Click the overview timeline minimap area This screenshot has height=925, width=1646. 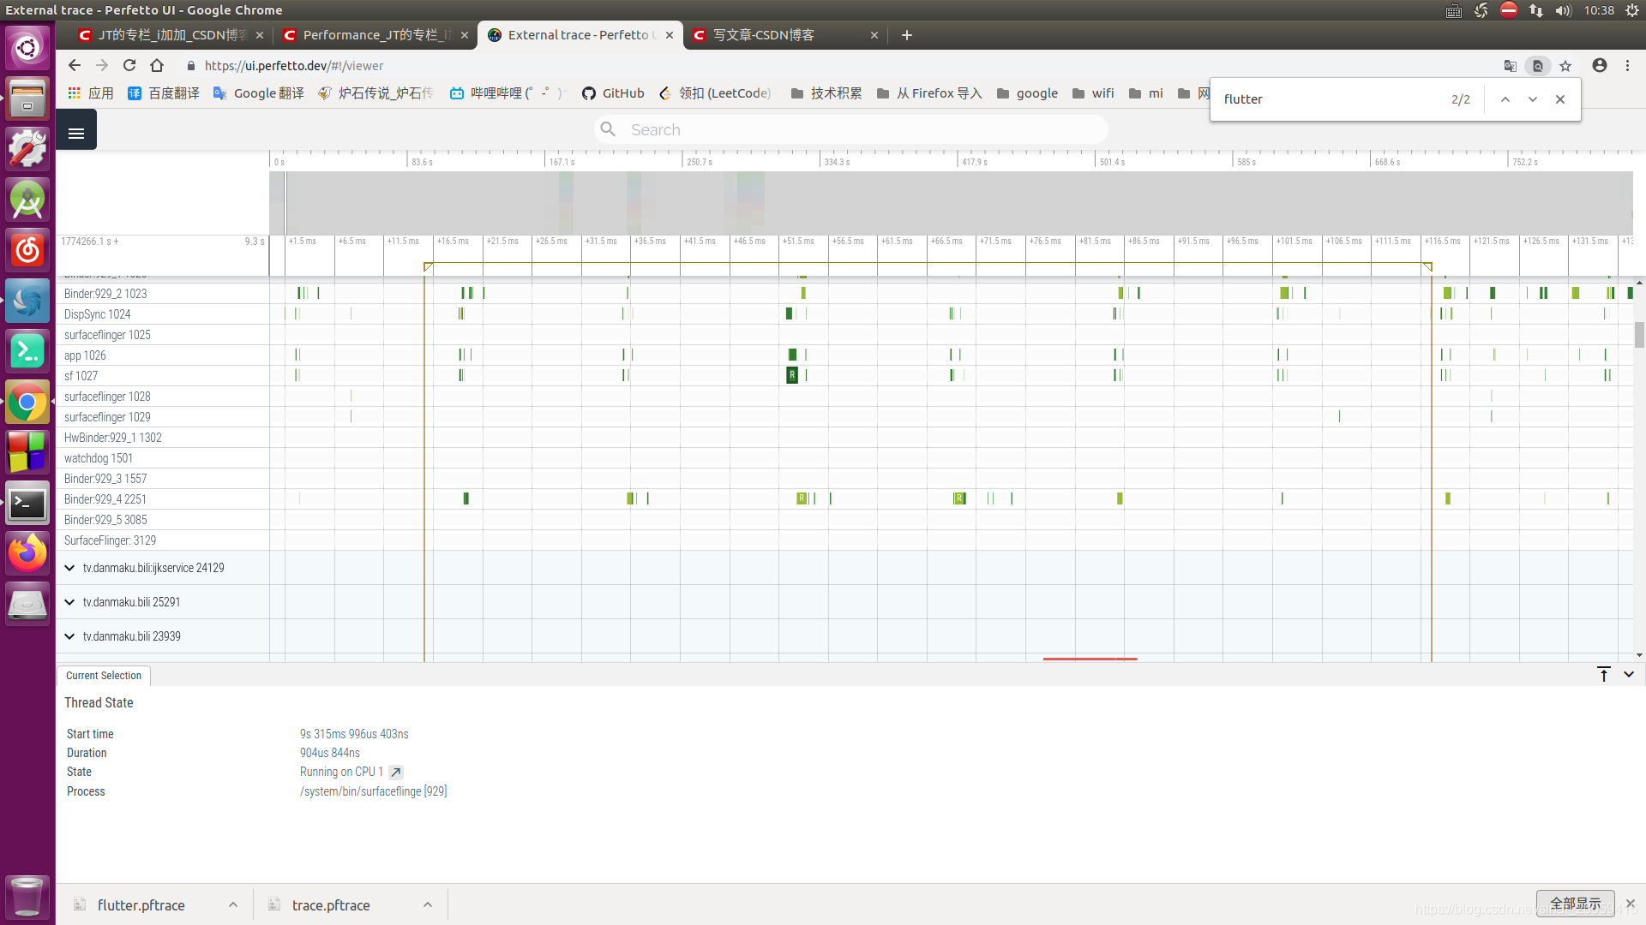[x=943, y=203]
